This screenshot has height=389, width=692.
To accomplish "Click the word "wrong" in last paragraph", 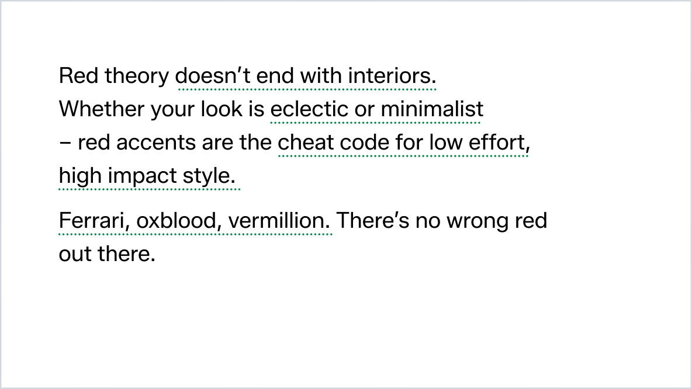I will [477, 221].
